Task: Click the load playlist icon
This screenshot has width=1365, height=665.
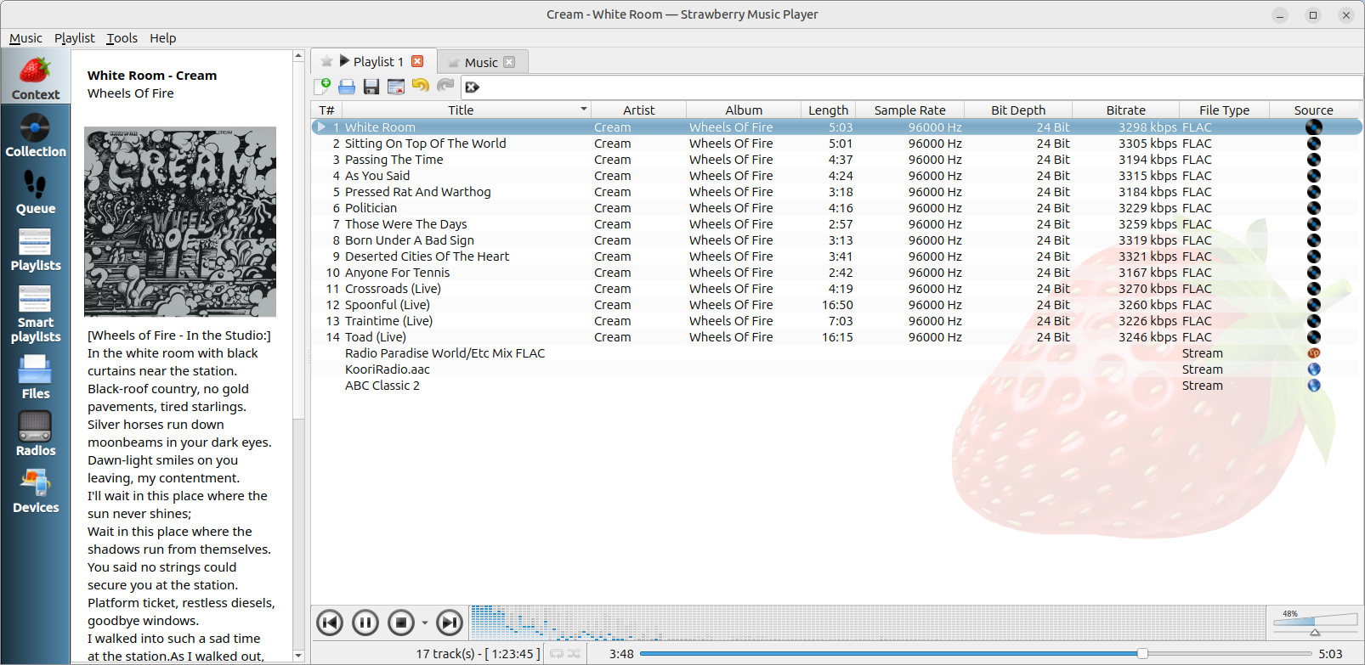Action: point(347,86)
